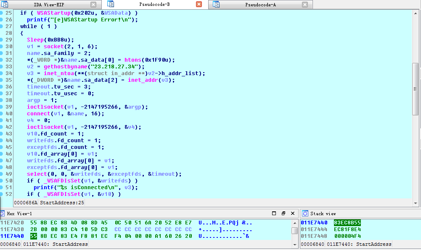The height and width of the screenshot is (250, 421).
Task: Click the Pseudocode-B tab document icon
Action: coord(111,5)
